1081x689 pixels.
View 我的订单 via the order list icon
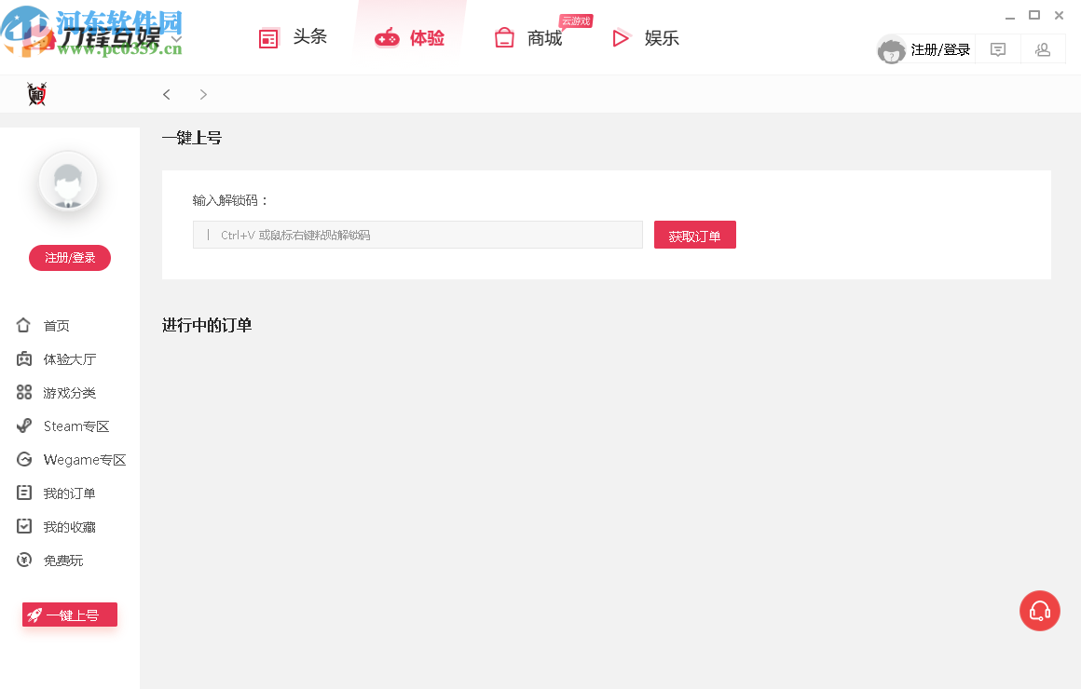24,493
